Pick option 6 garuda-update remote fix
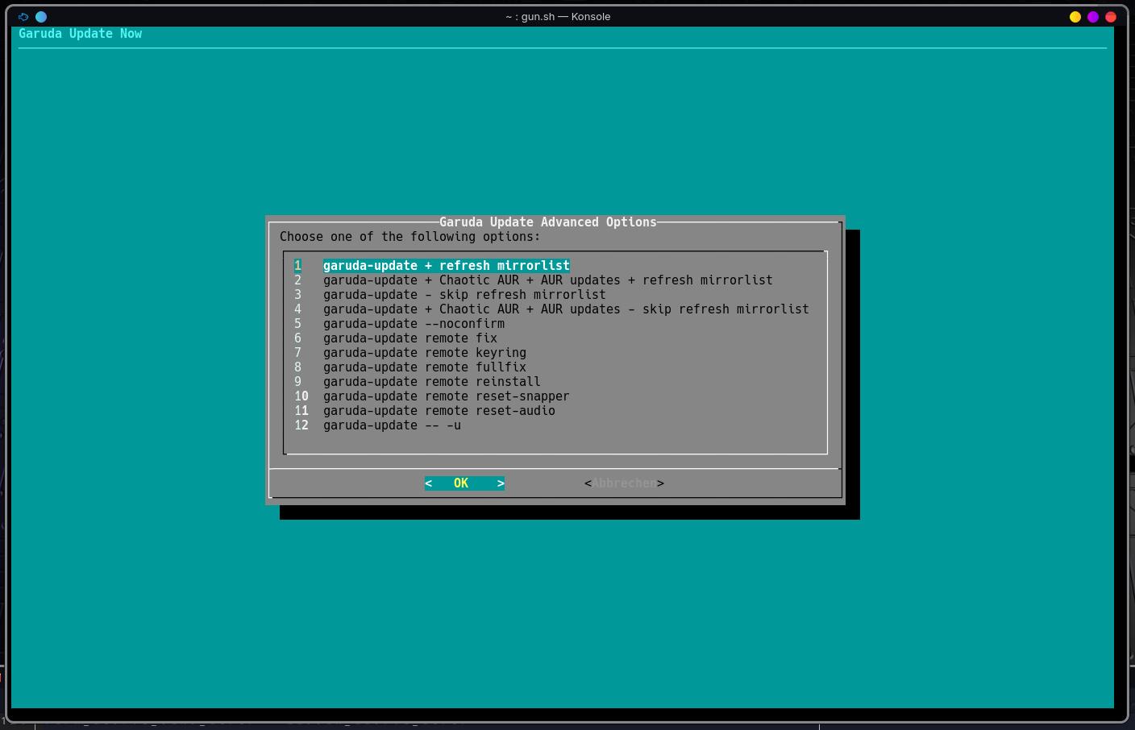 coord(396,338)
